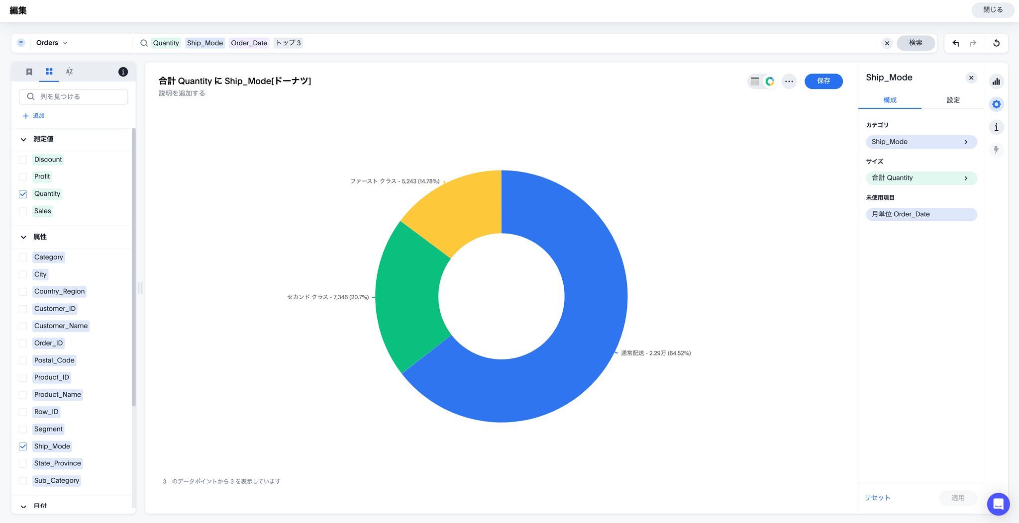Viewport: 1019px width, 523px height.
Task: Clear the search bar with the X icon
Action: point(887,43)
